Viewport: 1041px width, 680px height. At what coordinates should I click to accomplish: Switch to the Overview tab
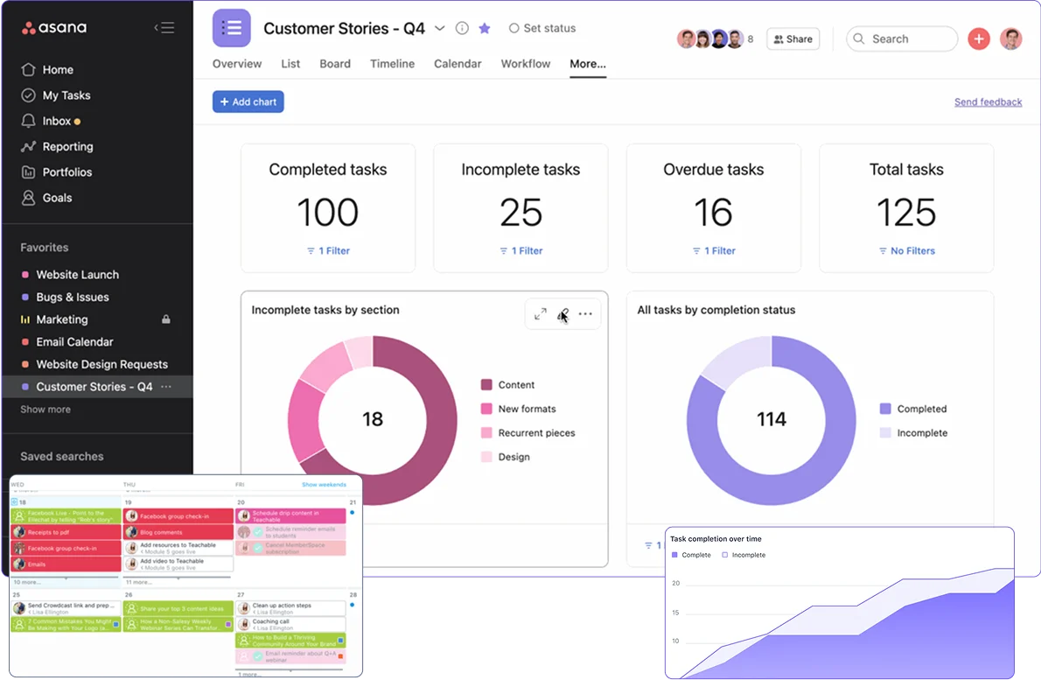point(237,64)
